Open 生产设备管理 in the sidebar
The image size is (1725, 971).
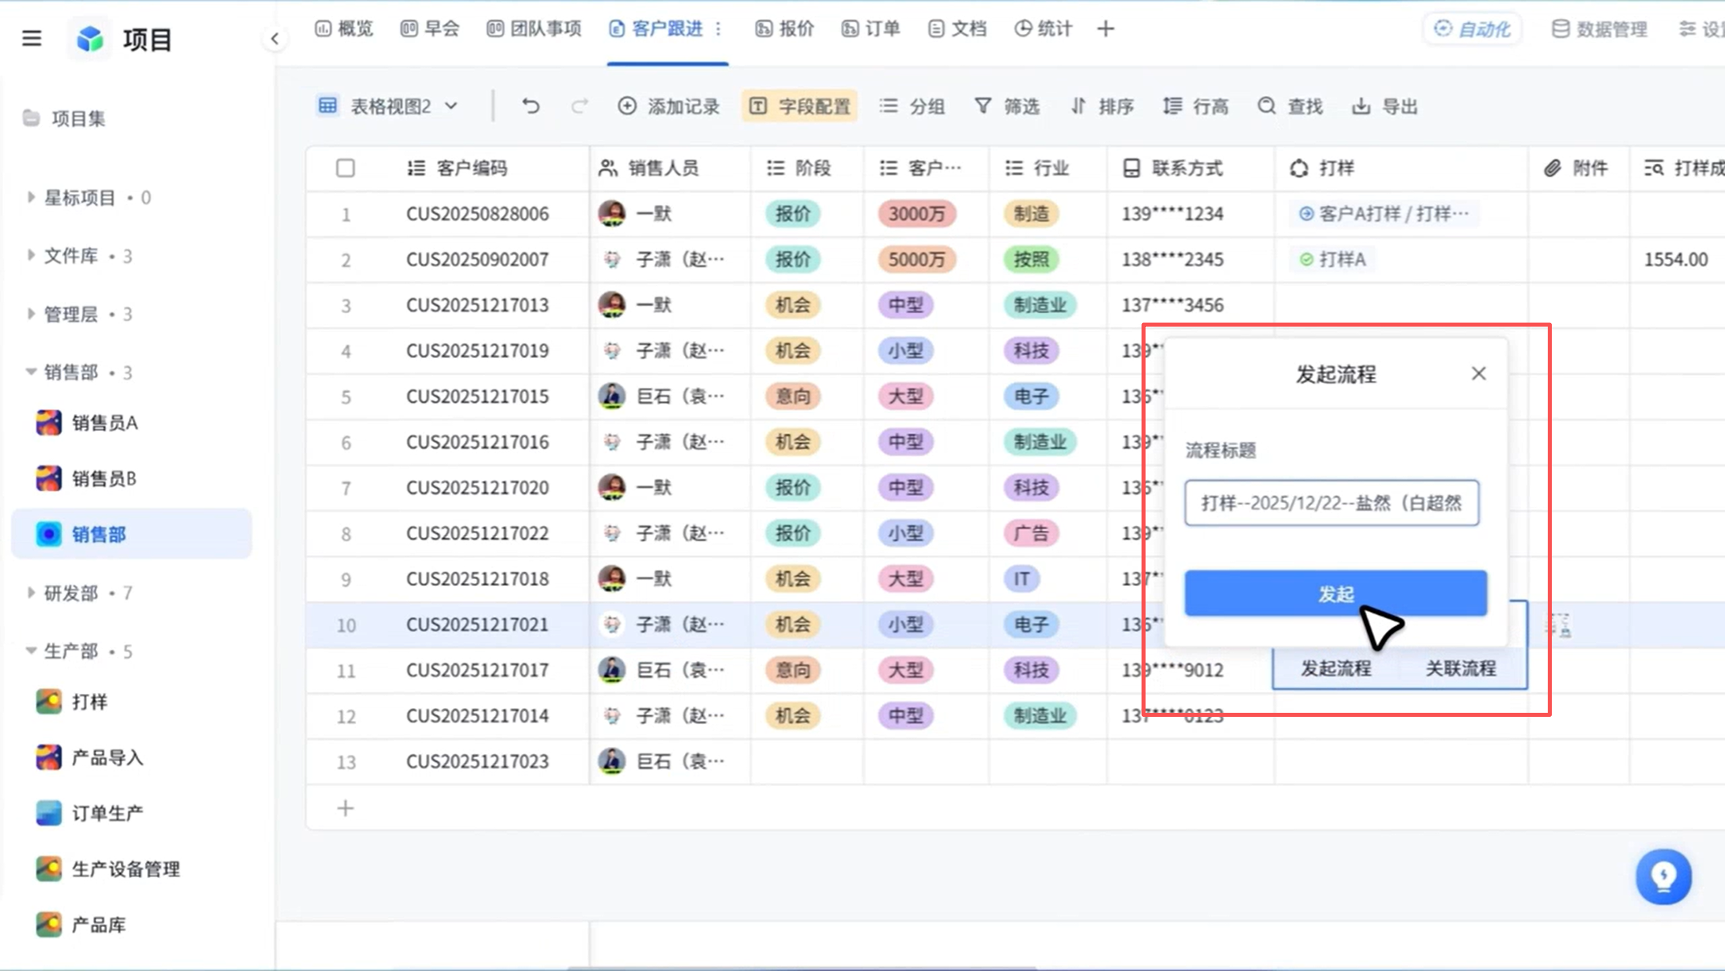(x=108, y=869)
